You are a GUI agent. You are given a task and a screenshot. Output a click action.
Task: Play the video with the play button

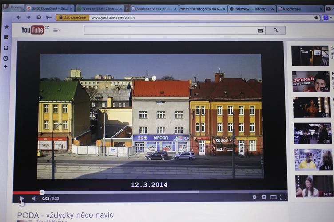(x=21, y=199)
